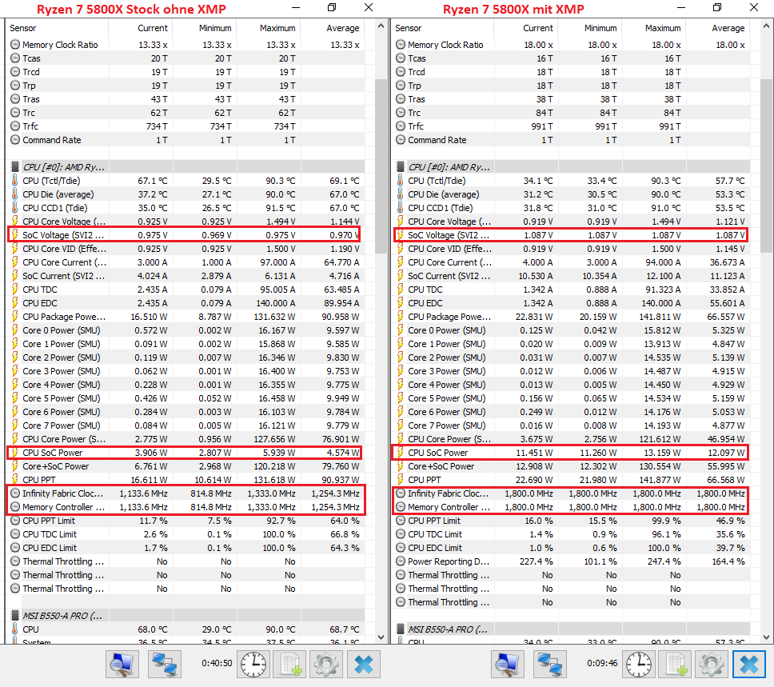Reset the clock timer showing 0:40:50

[253, 664]
